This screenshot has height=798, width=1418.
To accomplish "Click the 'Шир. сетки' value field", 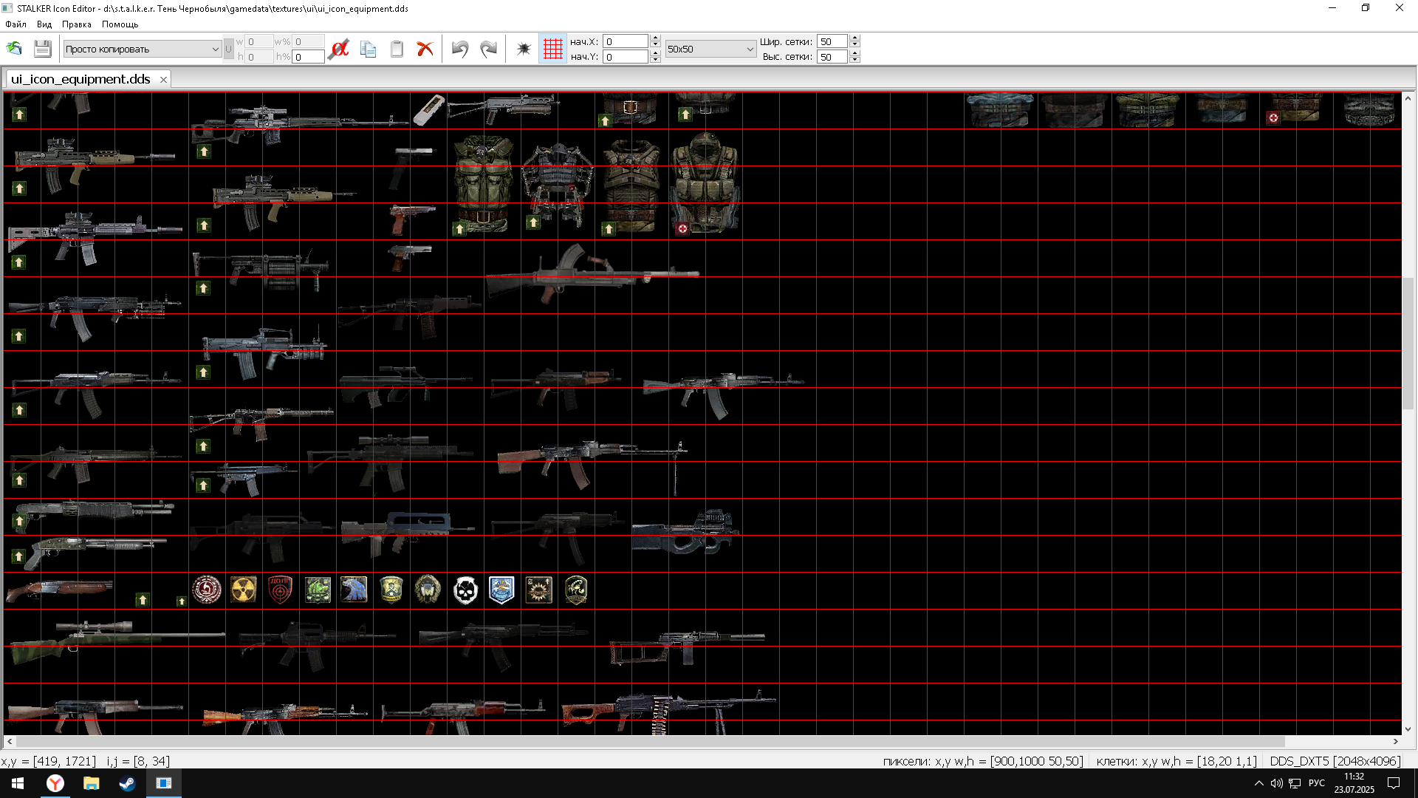I will 833,41.
